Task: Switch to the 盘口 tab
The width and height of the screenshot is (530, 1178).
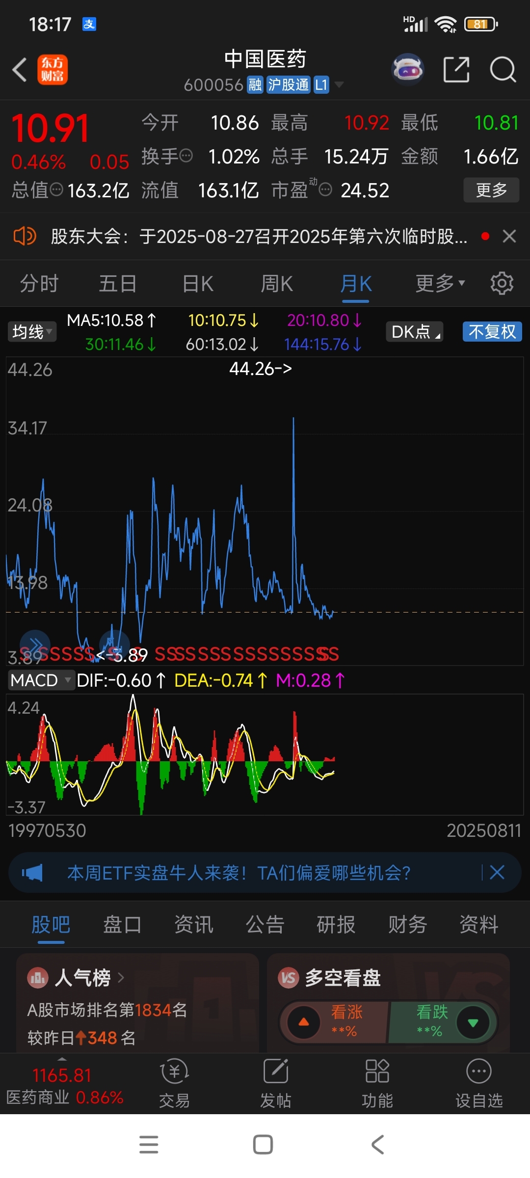Action: tap(123, 925)
